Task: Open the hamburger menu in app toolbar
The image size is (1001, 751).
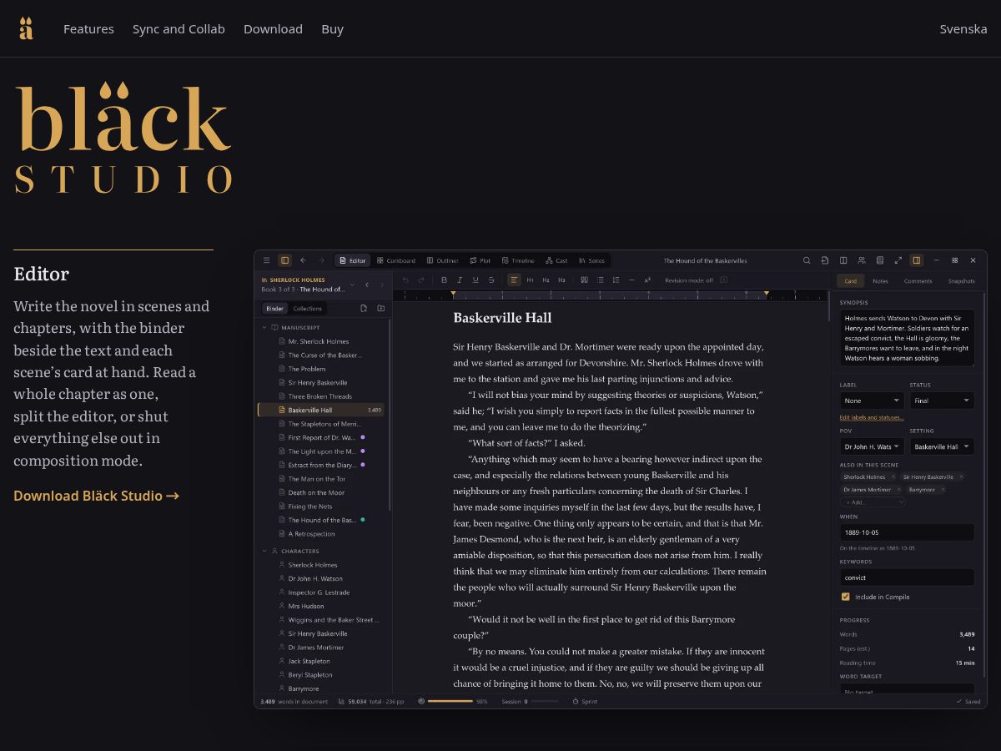Action: point(267,260)
